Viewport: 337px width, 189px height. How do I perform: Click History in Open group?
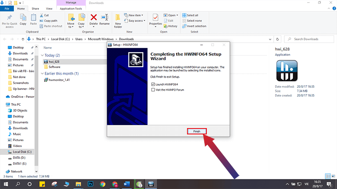click(171, 26)
